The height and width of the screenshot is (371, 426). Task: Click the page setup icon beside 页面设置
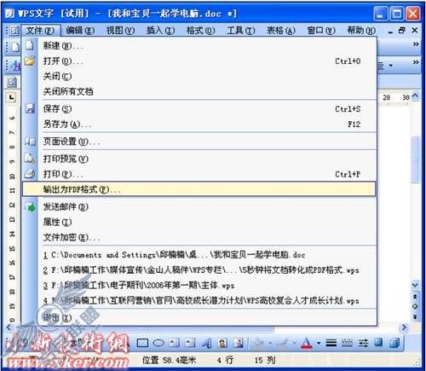pyautogui.click(x=30, y=141)
